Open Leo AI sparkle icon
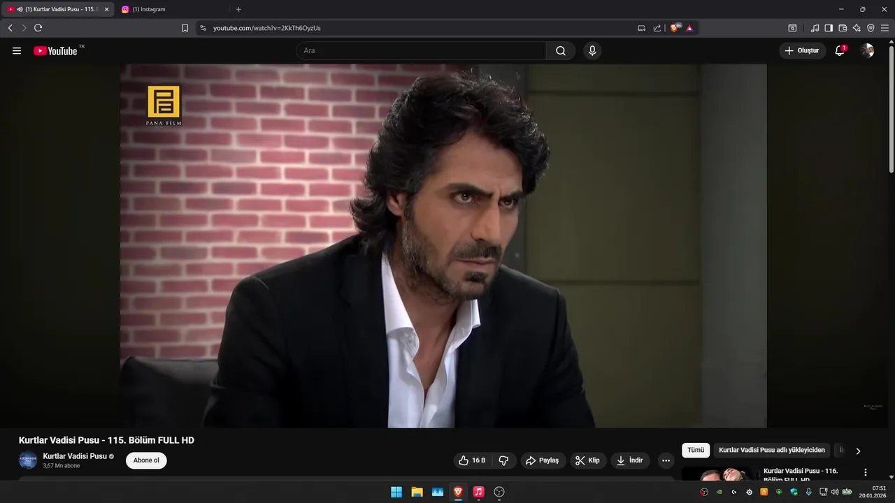 point(857,28)
